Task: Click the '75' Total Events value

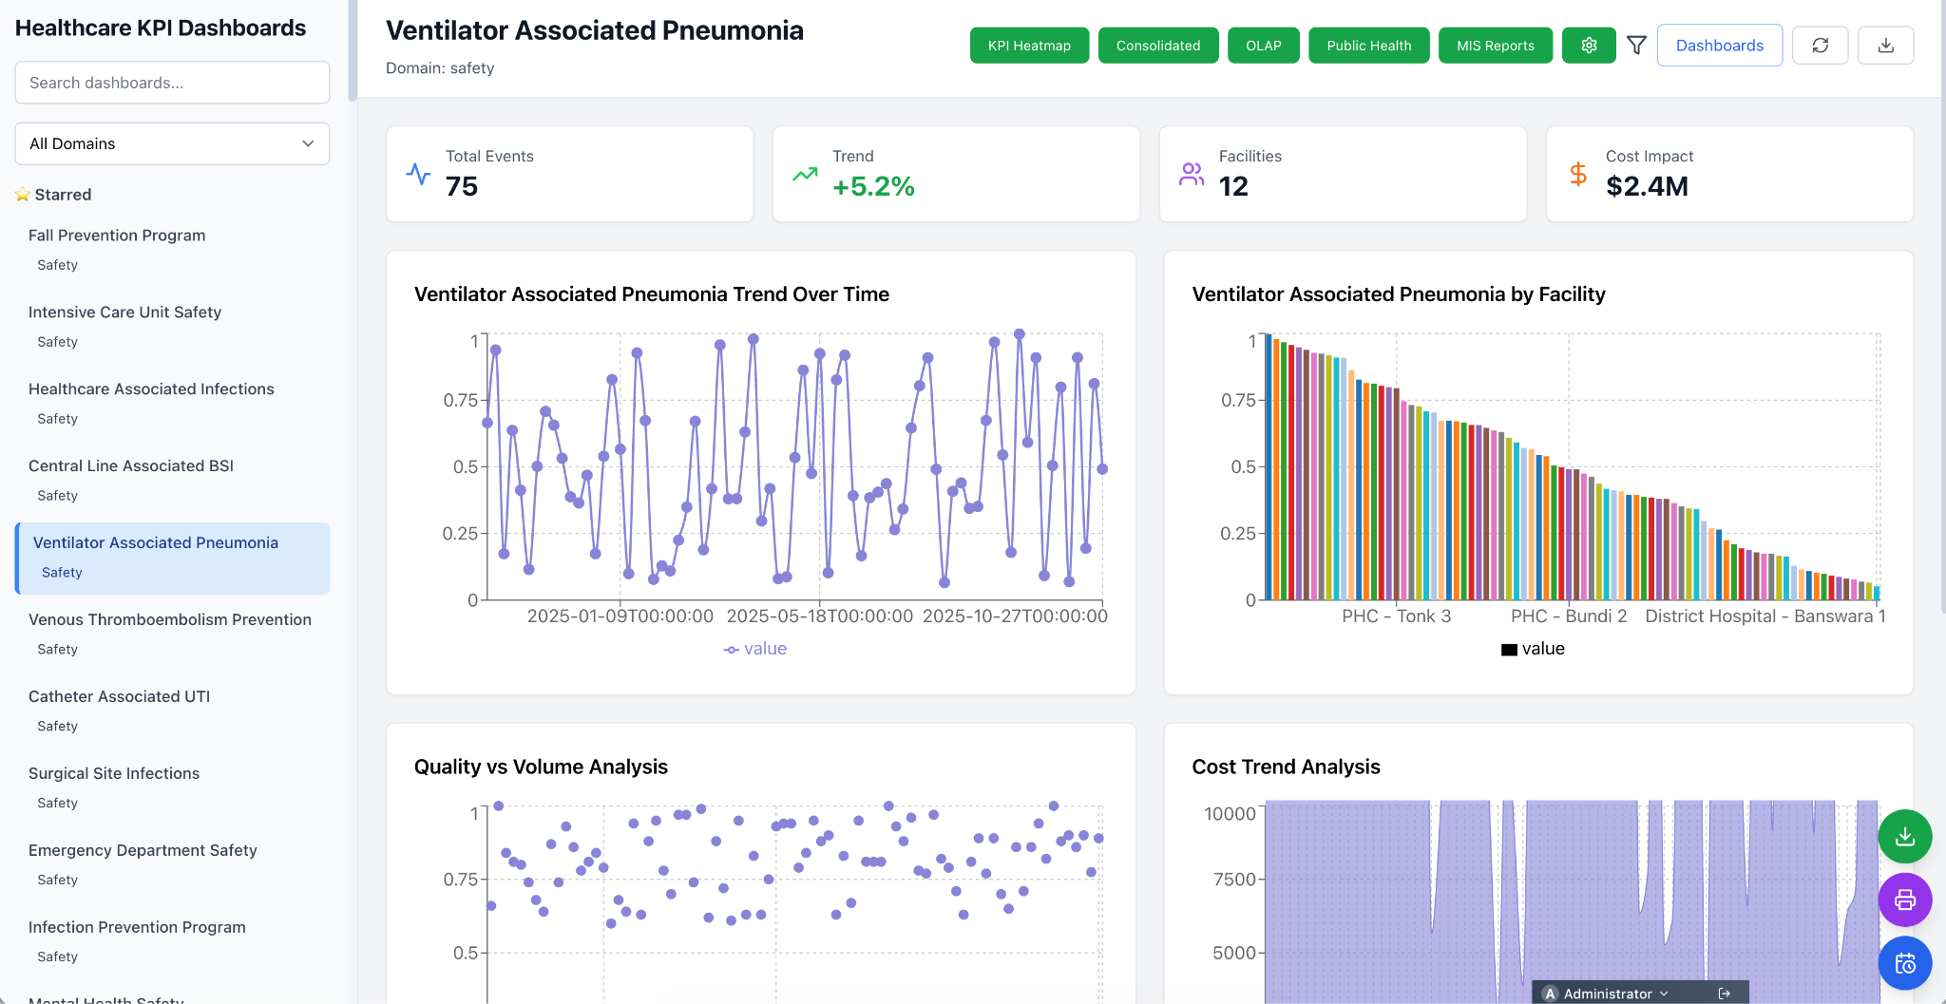Action: (462, 186)
